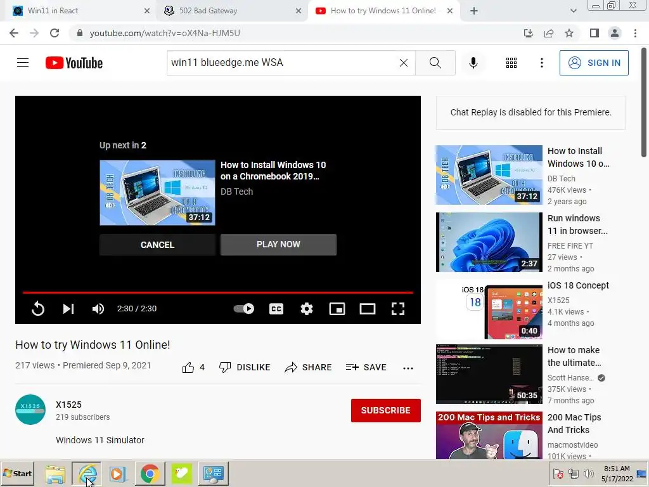
Task: Click the magnifier search button
Action: tap(435, 63)
